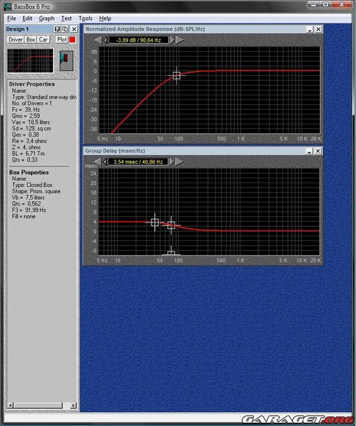Click the 'Z = 4, ohms' value
This screenshot has height=426, width=356.
pos(26,147)
